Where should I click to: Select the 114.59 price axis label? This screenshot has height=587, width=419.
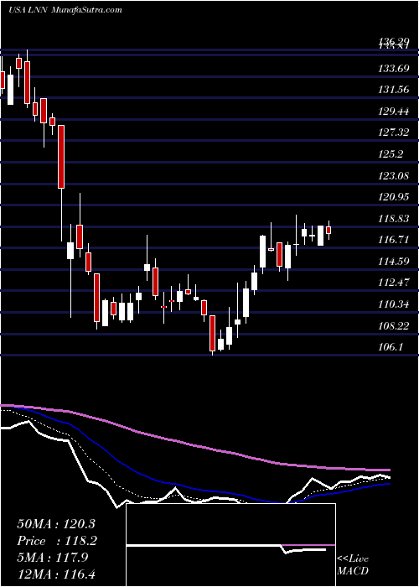click(x=394, y=262)
